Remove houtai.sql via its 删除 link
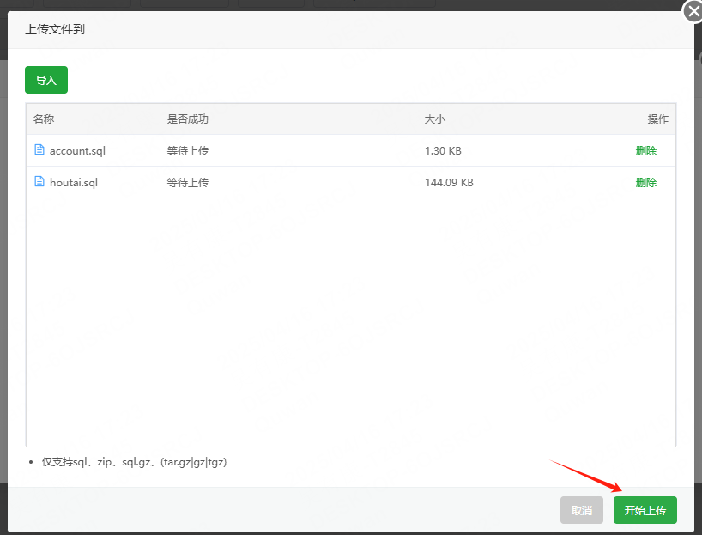Screen dimensions: 702x535 click(646, 182)
